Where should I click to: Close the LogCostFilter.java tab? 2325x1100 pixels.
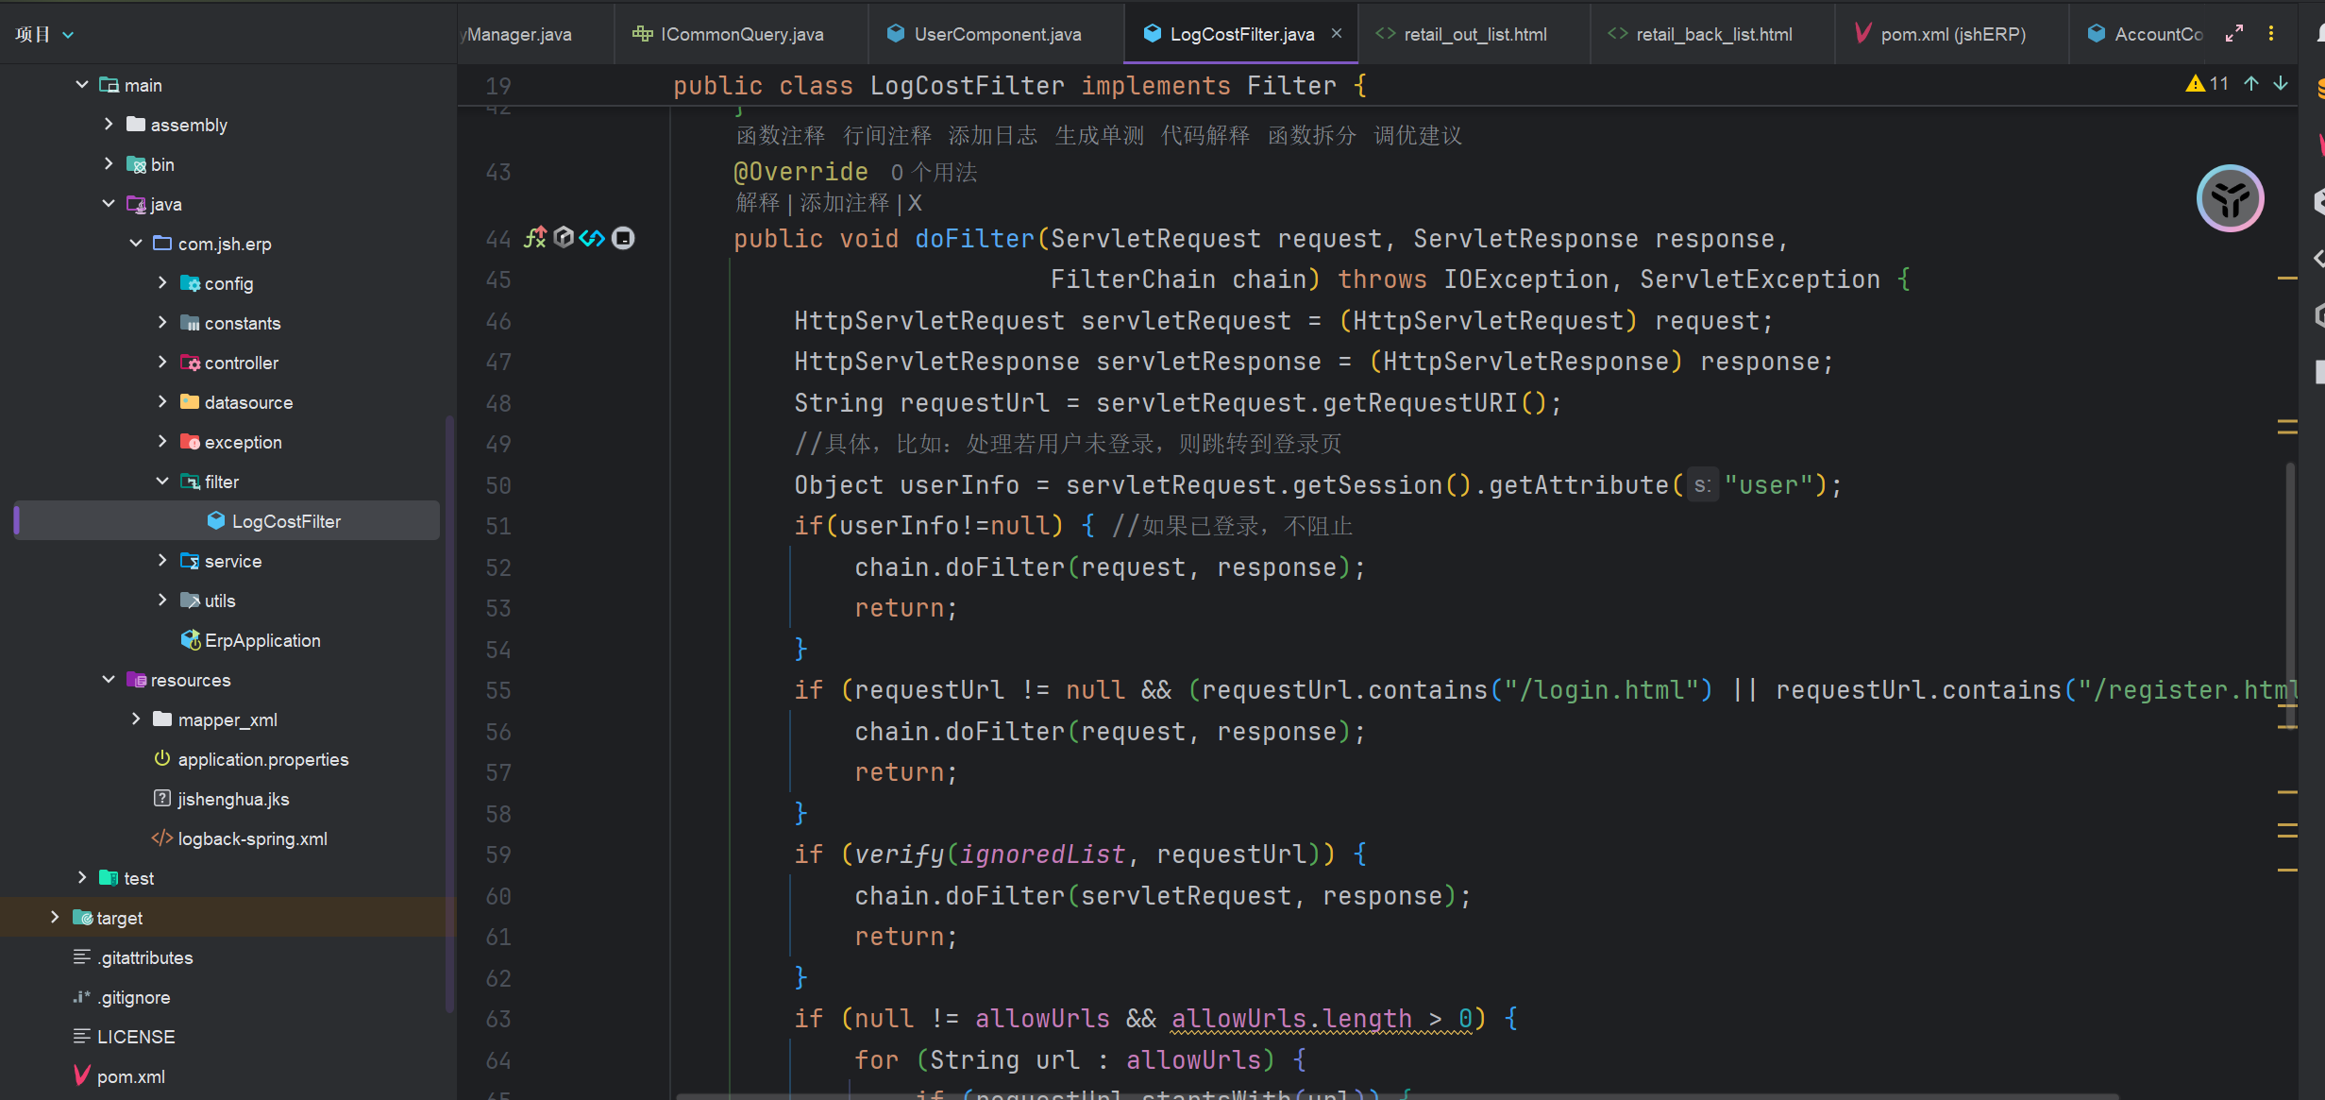[x=1337, y=34]
